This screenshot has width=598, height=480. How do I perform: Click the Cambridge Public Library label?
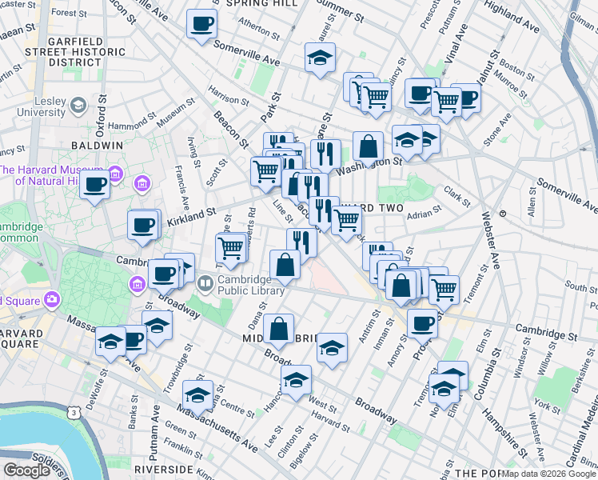pyautogui.click(x=250, y=285)
